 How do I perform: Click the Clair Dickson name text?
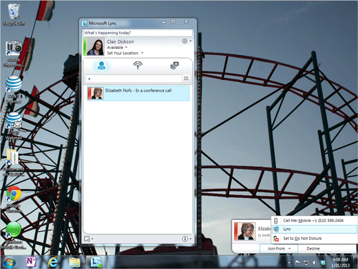pos(120,41)
